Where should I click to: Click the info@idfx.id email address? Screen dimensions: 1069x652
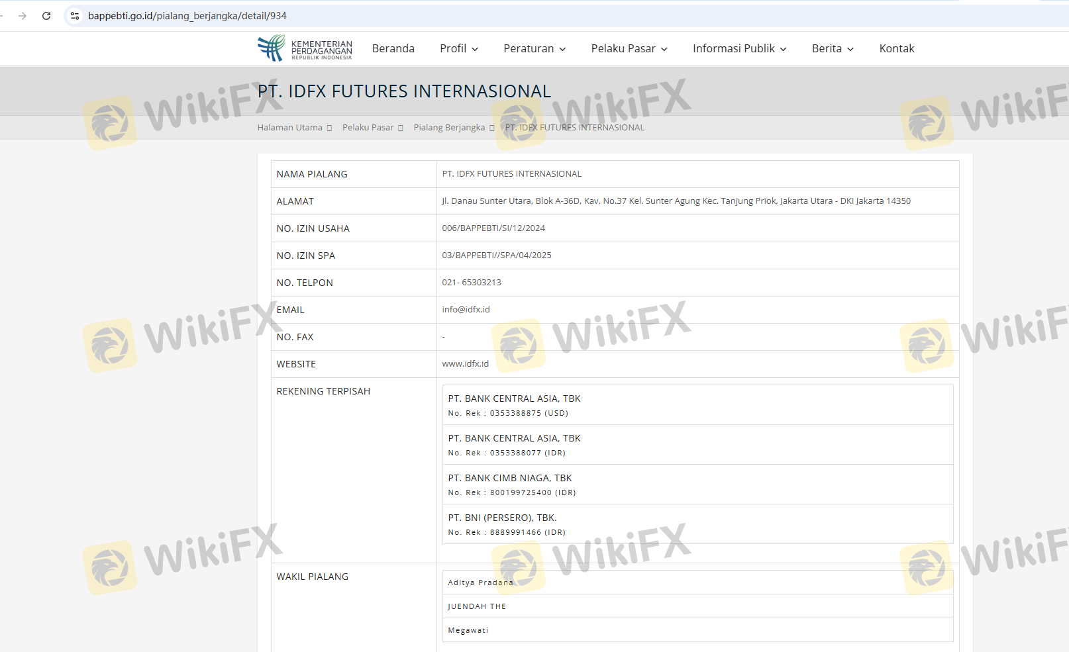tap(466, 310)
